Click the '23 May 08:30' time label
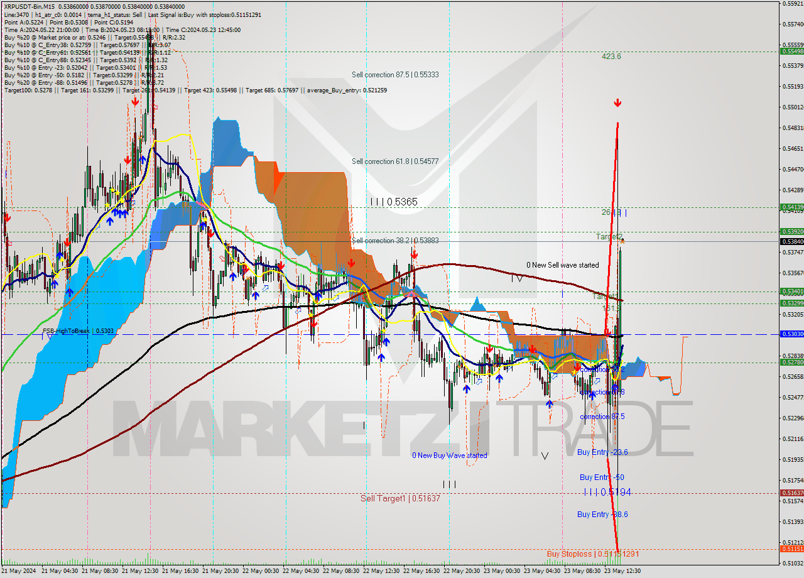Screen dimensions: 804x578 pos(582,571)
